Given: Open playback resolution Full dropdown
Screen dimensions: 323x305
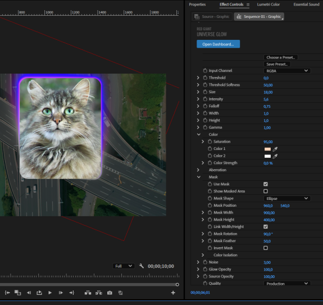Looking at the screenshot, I should (x=124, y=266).
